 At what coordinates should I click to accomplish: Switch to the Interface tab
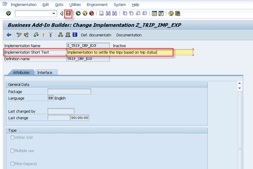point(45,73)
